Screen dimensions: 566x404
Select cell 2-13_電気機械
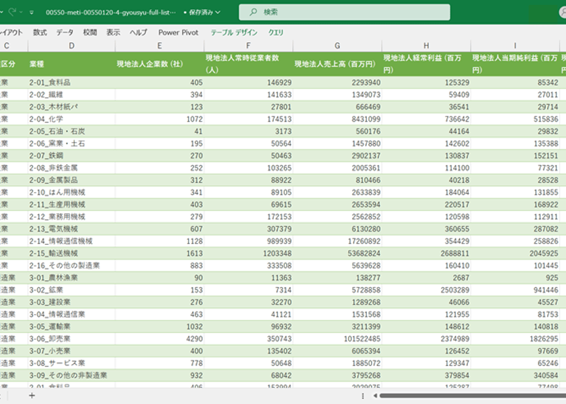[x=72, y=229]
